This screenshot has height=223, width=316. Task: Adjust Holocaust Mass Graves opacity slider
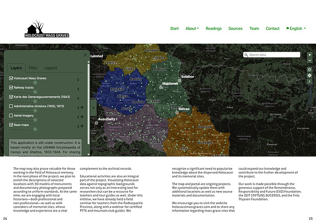24,83
